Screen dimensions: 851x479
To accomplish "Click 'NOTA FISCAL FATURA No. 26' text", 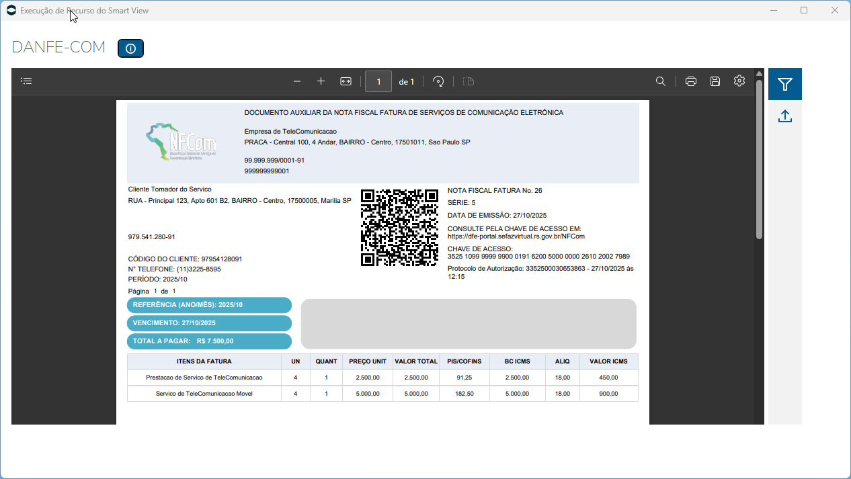I will [495, 191].
